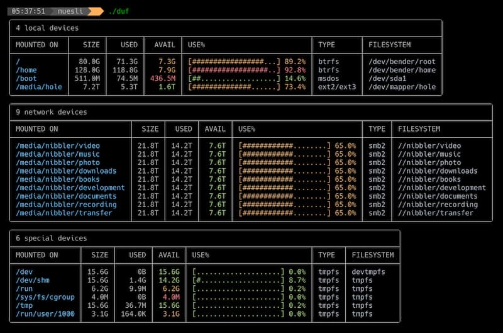Click the /run mount point

click(24, 288)
